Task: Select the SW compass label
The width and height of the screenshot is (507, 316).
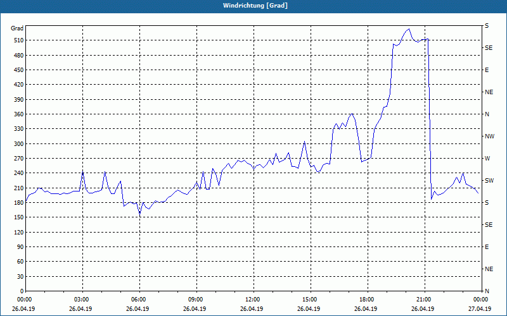Action: point(489,181)
